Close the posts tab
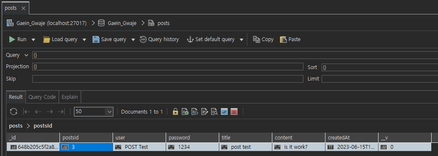 [x=23, y=8]
